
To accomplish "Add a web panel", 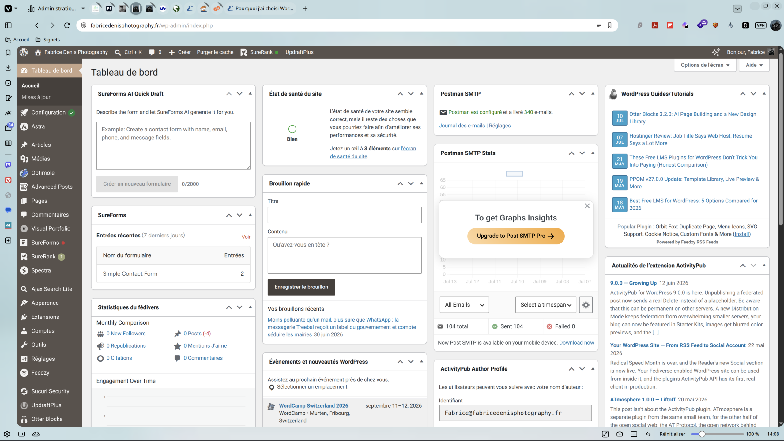I will 8,241.
